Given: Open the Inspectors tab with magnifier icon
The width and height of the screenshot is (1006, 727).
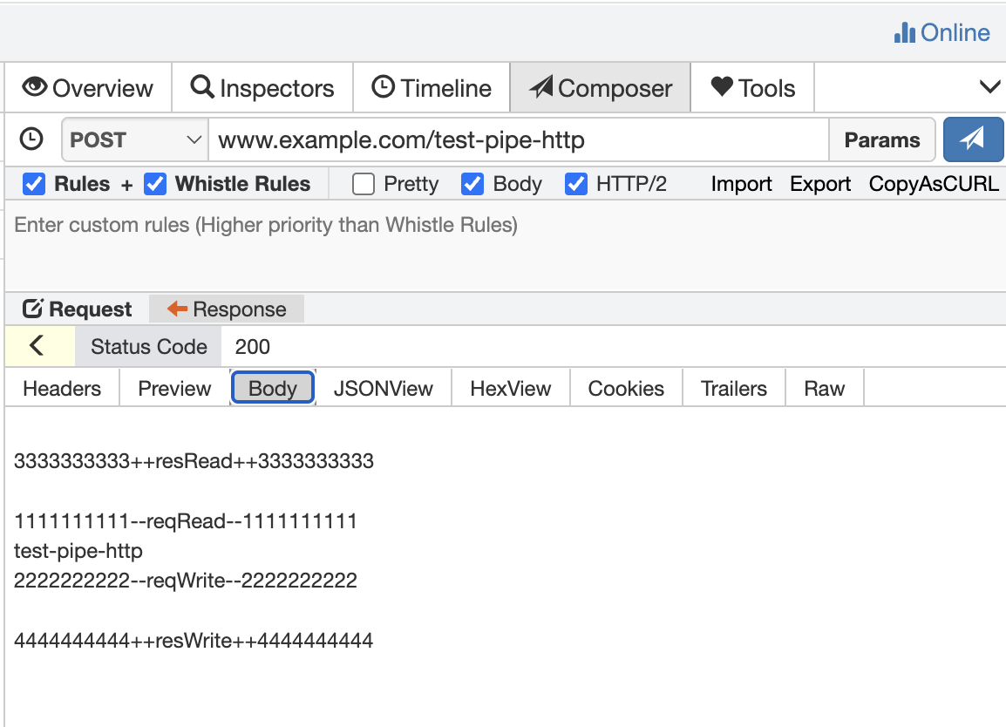Looking at the screenshot, I should click(x=262, y=88).
